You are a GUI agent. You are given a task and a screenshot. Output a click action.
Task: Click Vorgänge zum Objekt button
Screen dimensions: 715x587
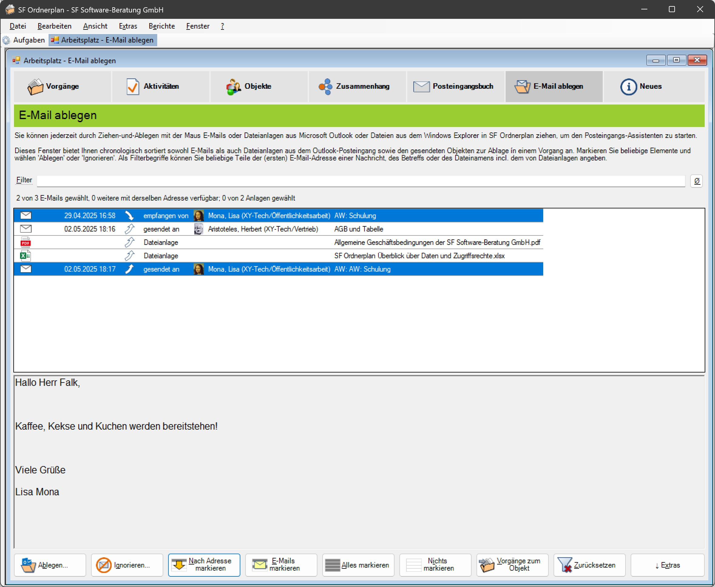click(x=512, y=565)
